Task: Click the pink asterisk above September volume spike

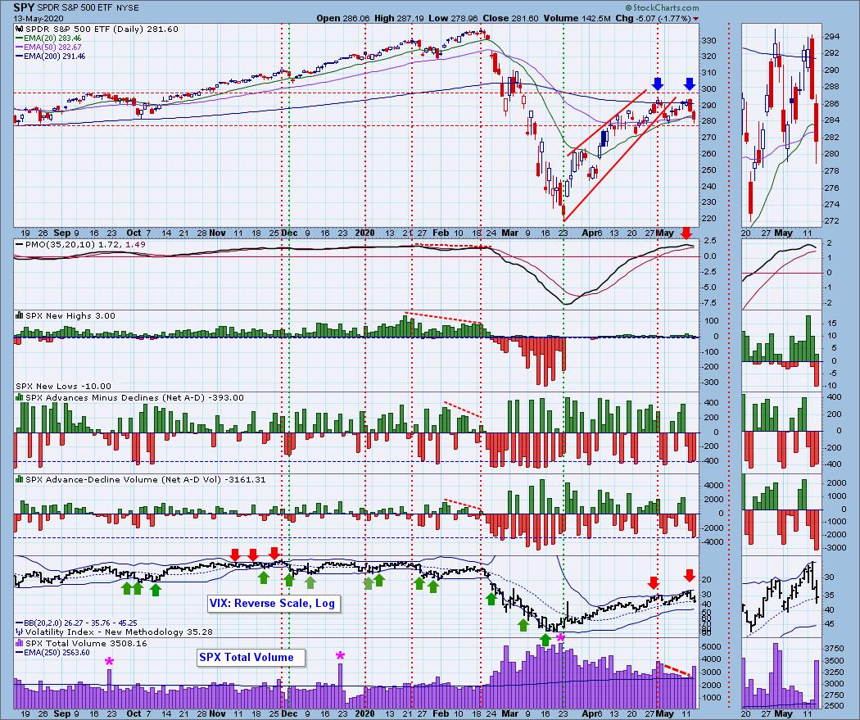Action: click(109, 662)
